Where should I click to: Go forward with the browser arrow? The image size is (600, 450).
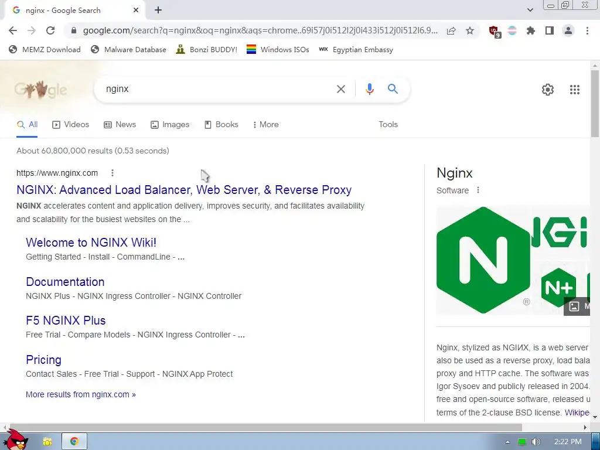tap(32, 30)
